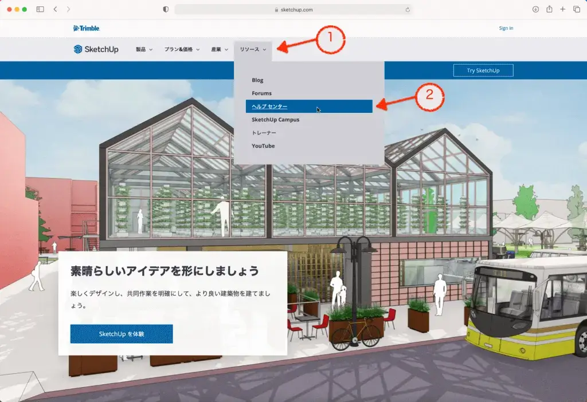Open a new tab with plus icon
Viewport: 587px width, 402px height.
coord(563,10)
